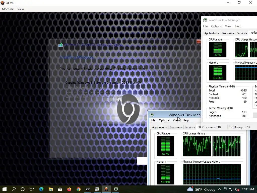Select Applications tab in back Task Manager
Viewport: 257px width, 193px height.
212,33
